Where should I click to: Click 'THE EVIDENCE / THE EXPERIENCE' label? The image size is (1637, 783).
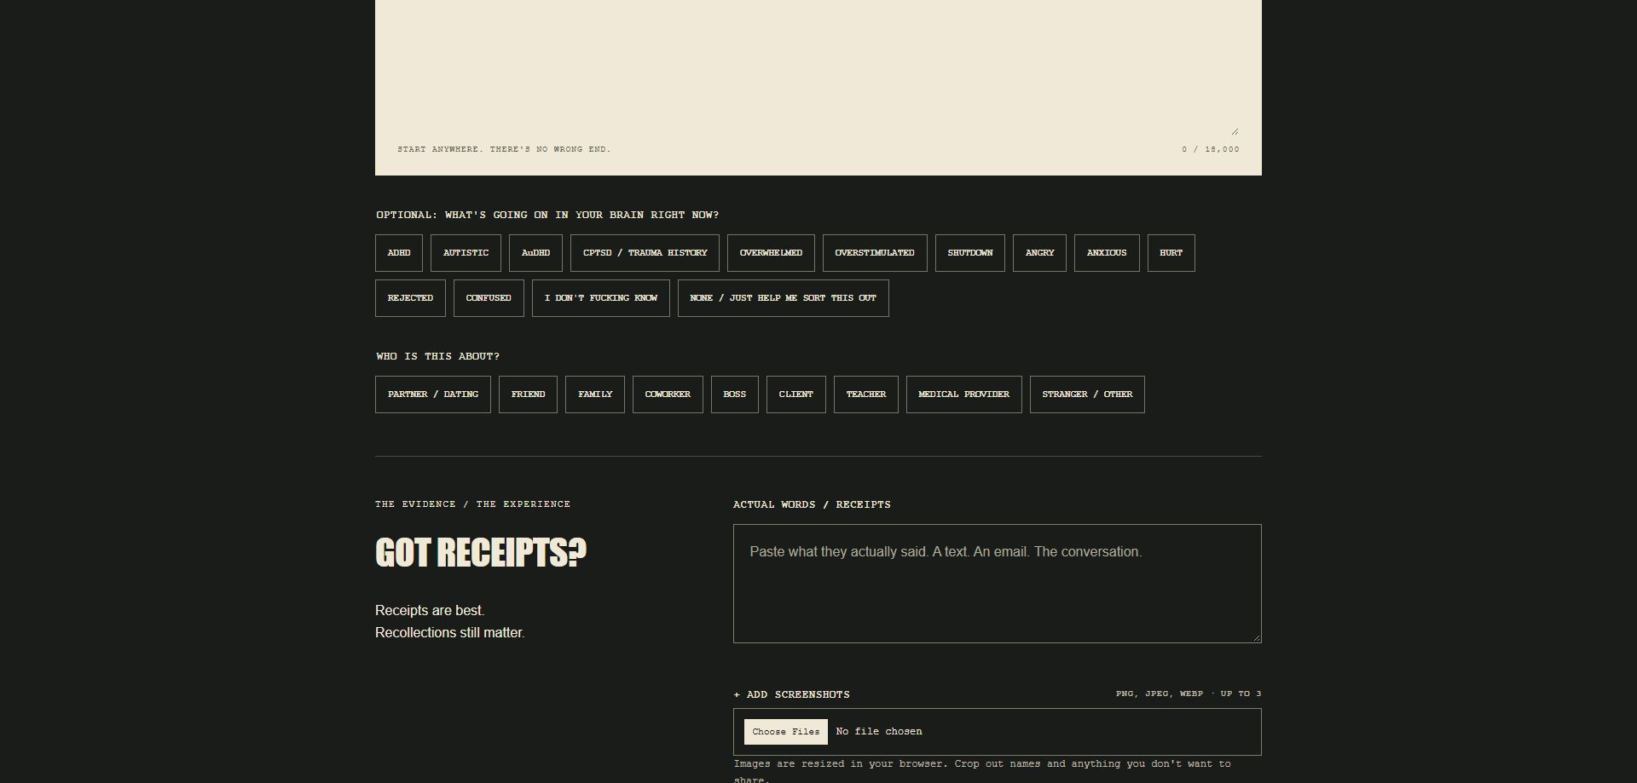(x=472, y=504)
